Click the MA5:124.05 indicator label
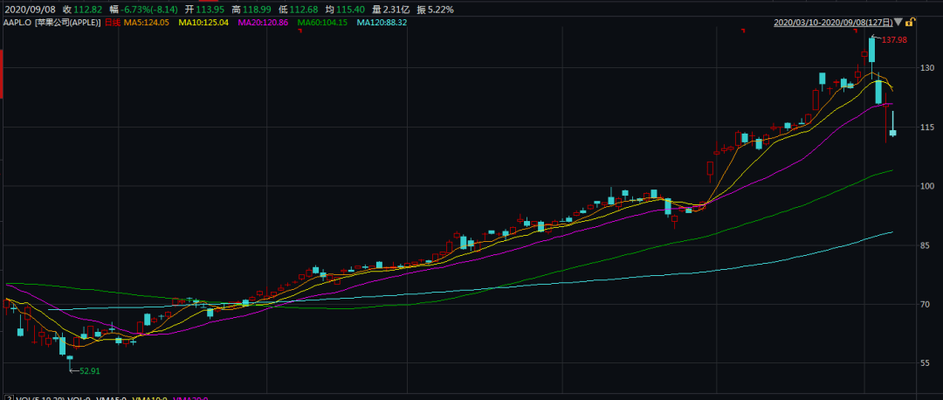 (x=148, y=22)
